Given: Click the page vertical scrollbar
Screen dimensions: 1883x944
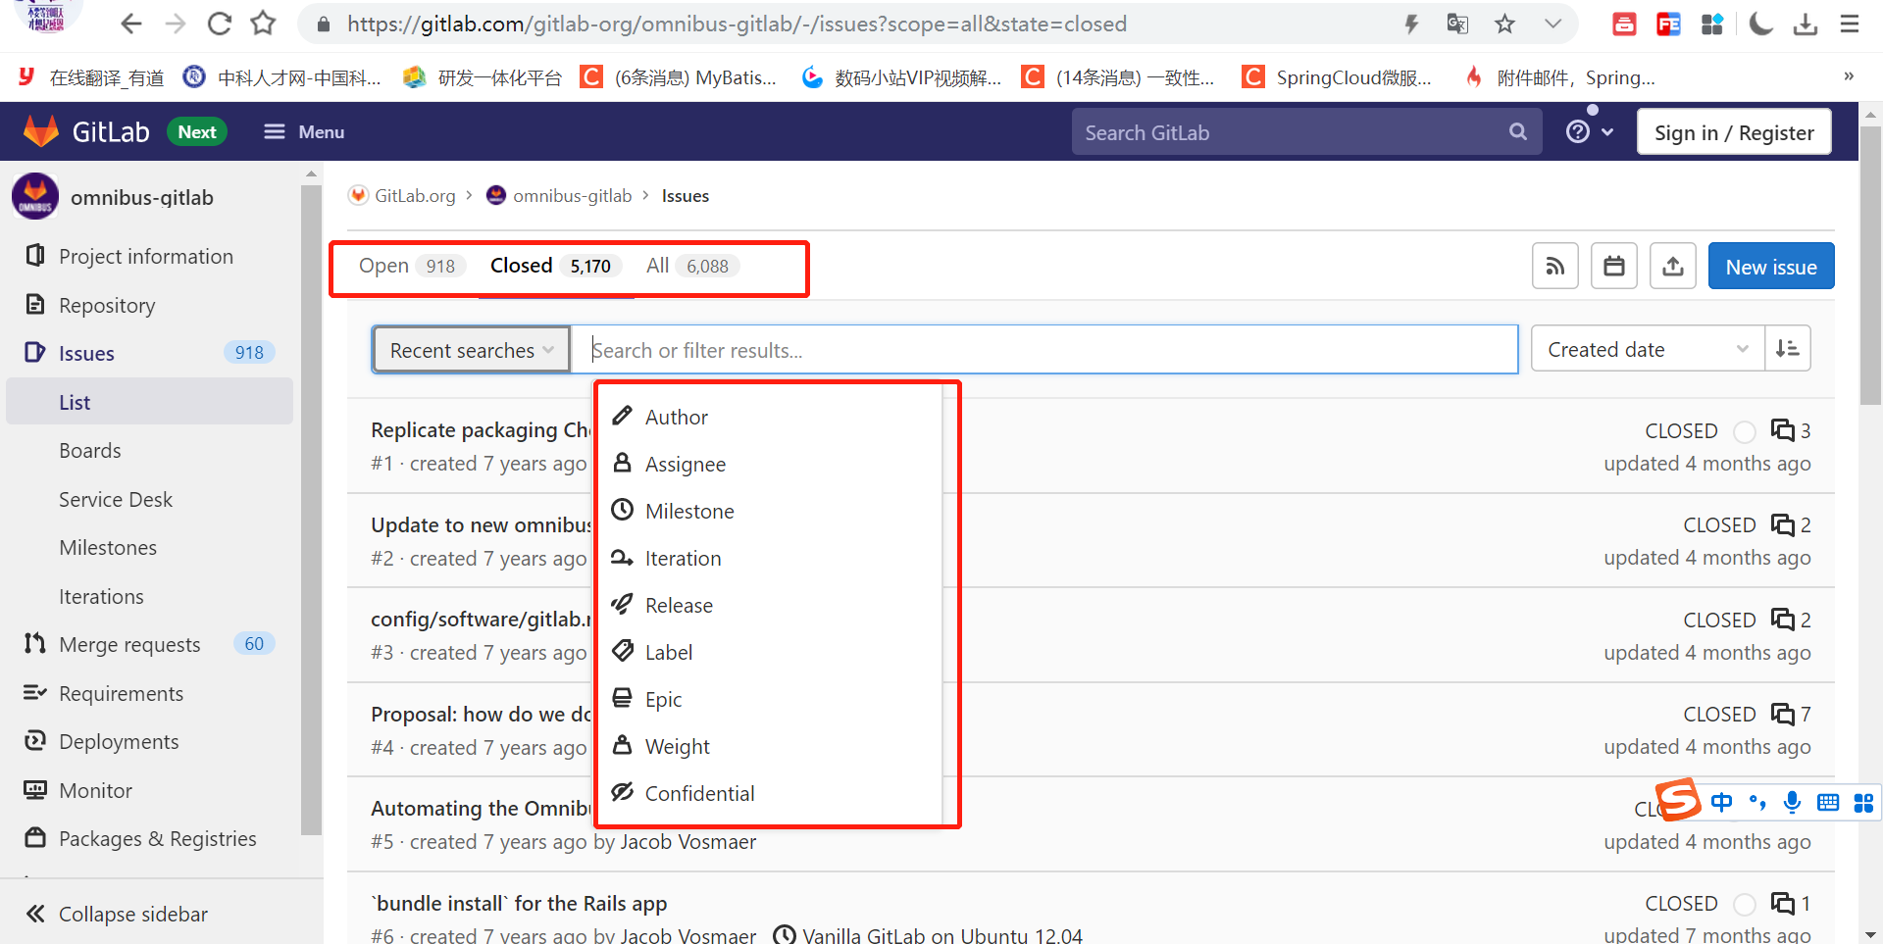Looking at the screenshot, I should coord(1870,265).
